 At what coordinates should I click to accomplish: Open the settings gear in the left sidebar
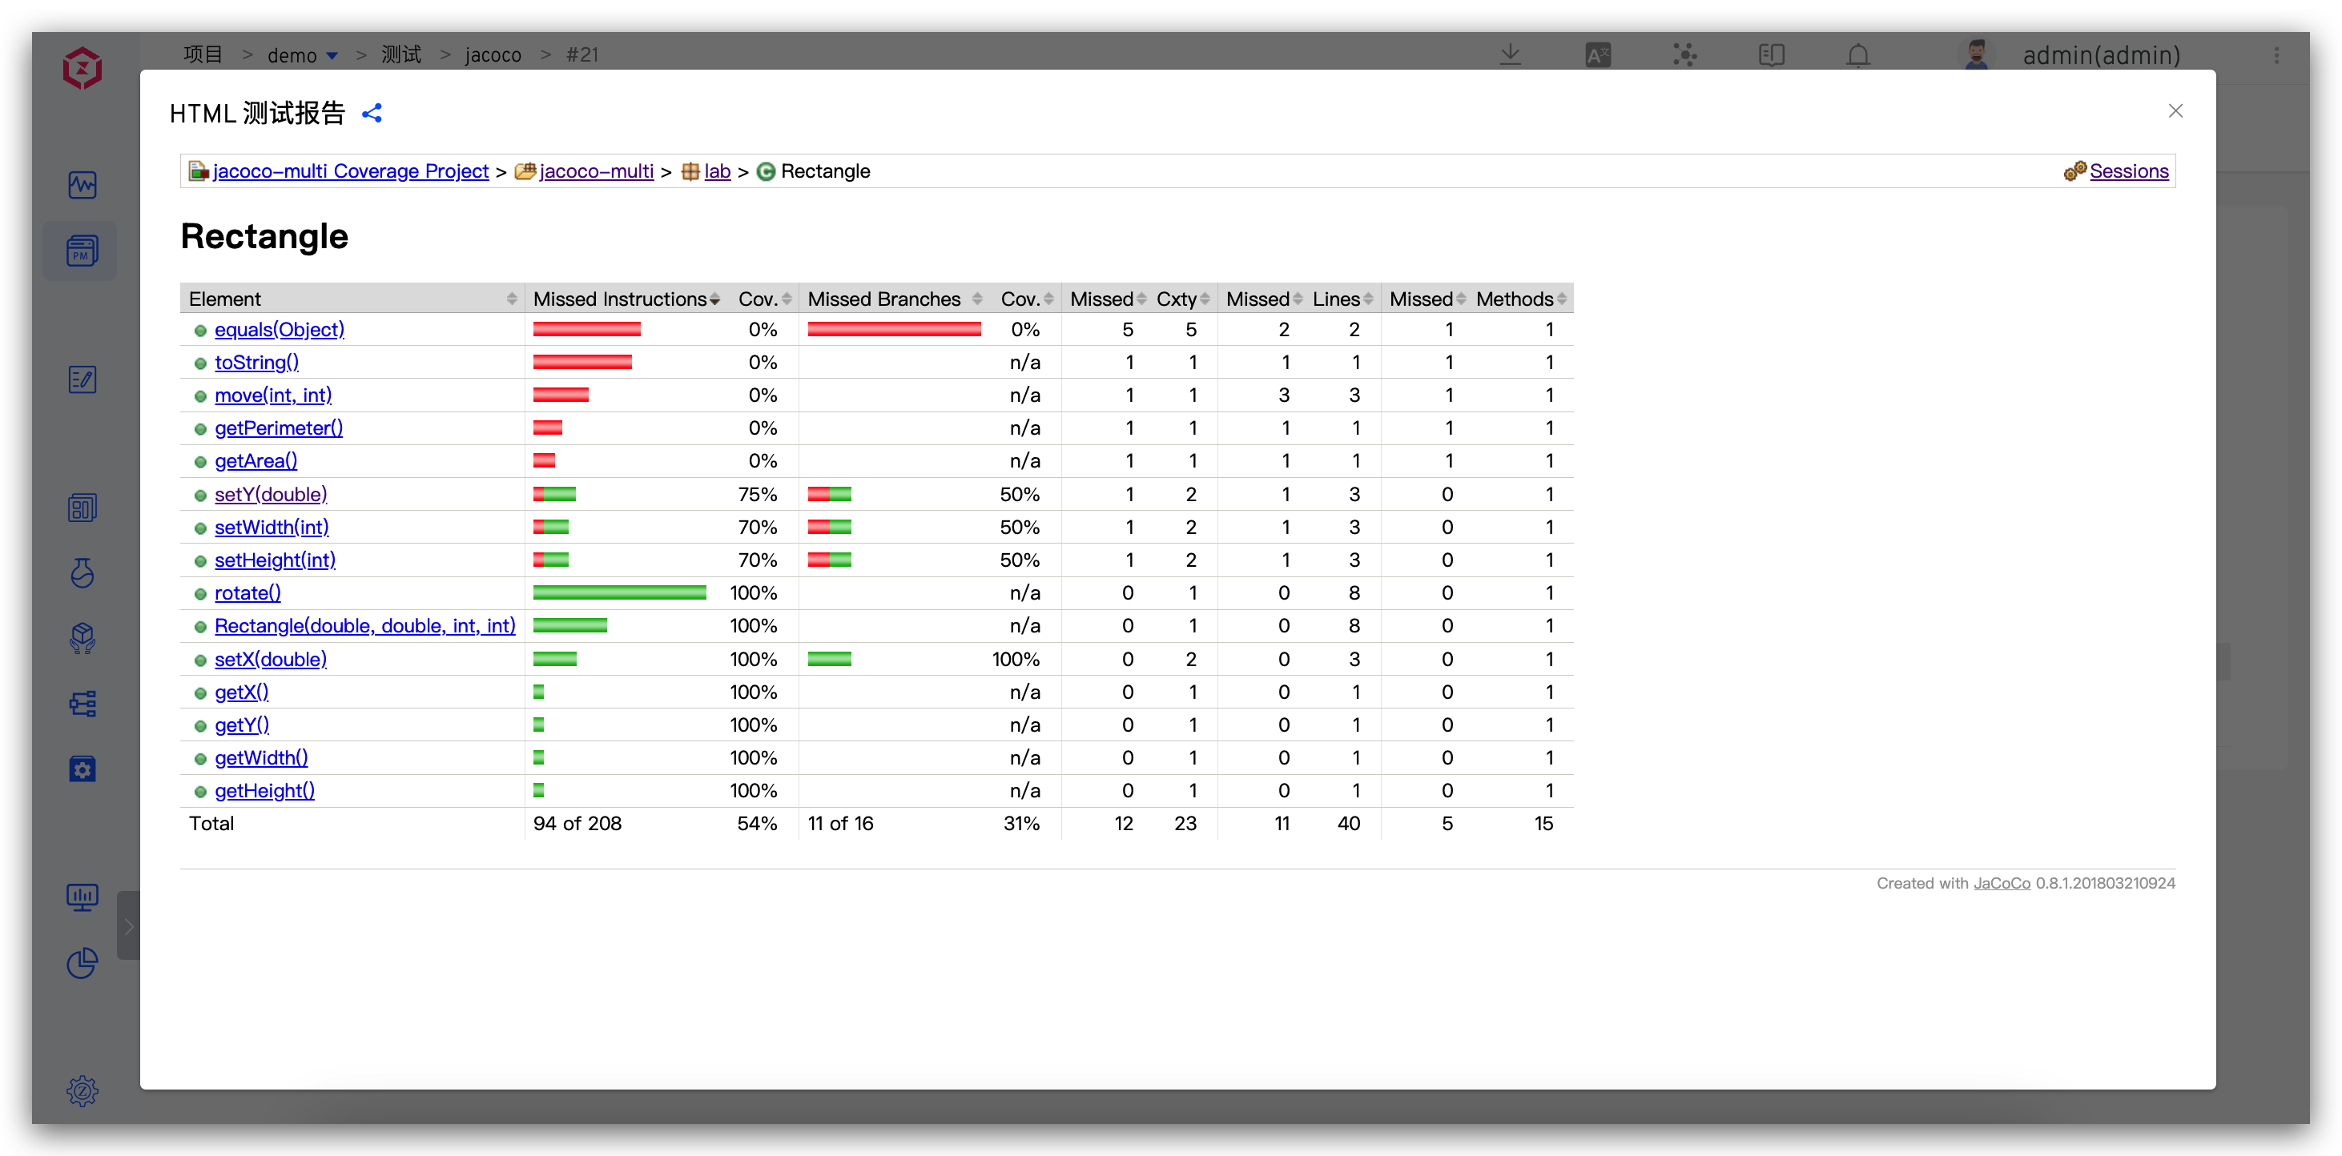pos(82,1090)
